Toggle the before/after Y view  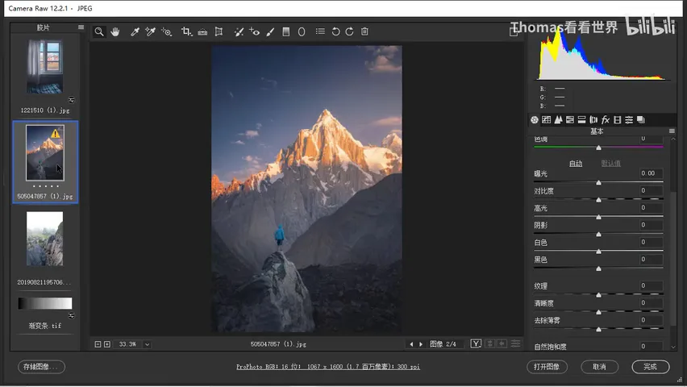click(476, 344)
